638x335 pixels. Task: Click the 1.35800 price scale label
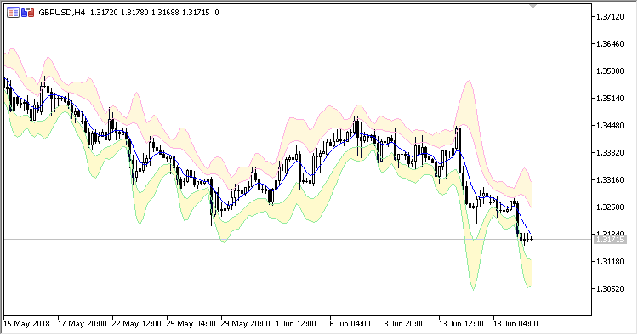[610, 71]
